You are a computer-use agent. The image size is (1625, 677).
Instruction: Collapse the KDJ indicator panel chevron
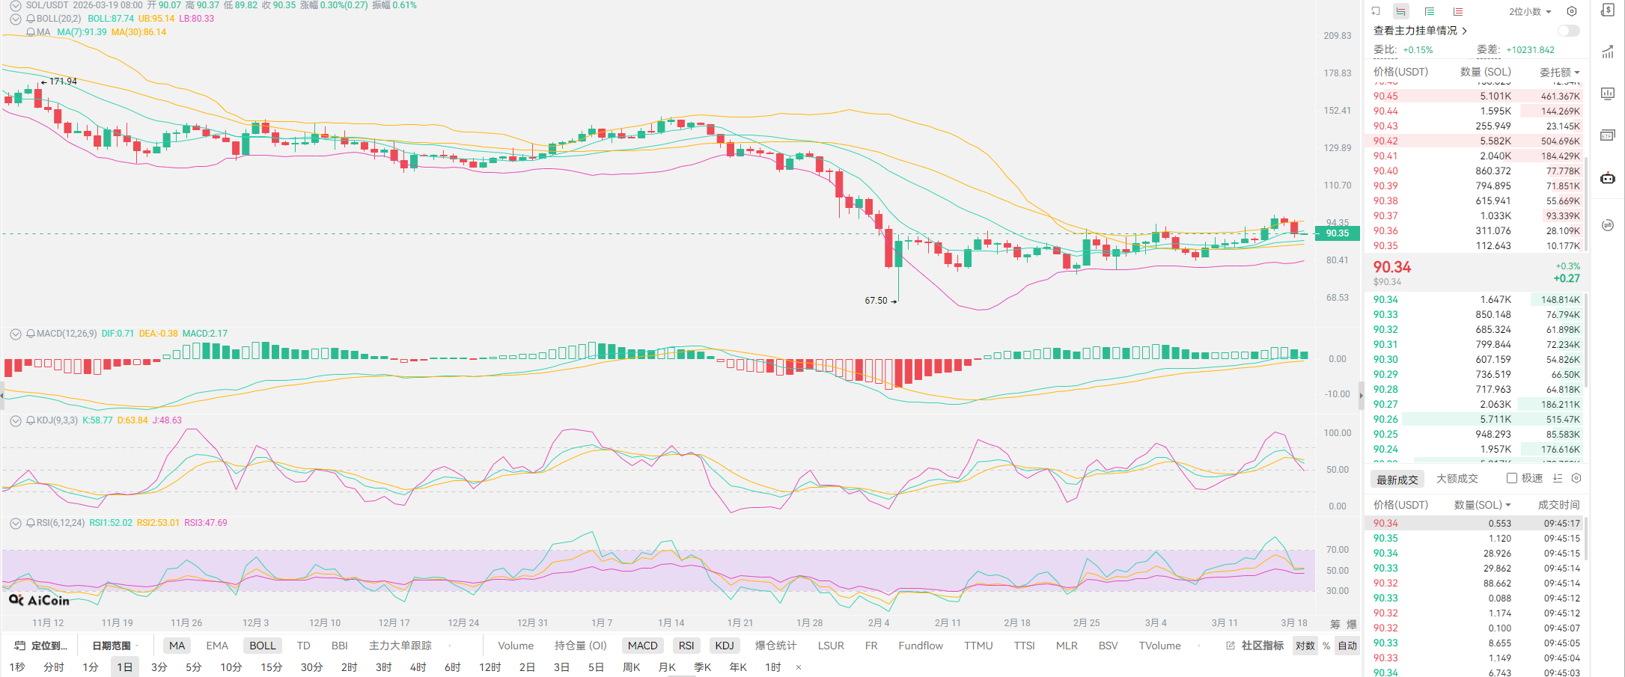[15, 420]
